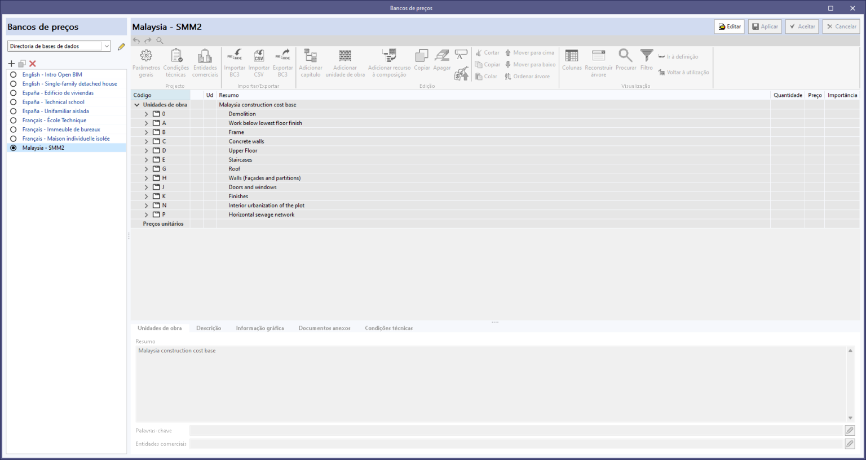Screen dimensions: 866x460
Task: Open the Filtro funnel tool
Action: [647, 60]
